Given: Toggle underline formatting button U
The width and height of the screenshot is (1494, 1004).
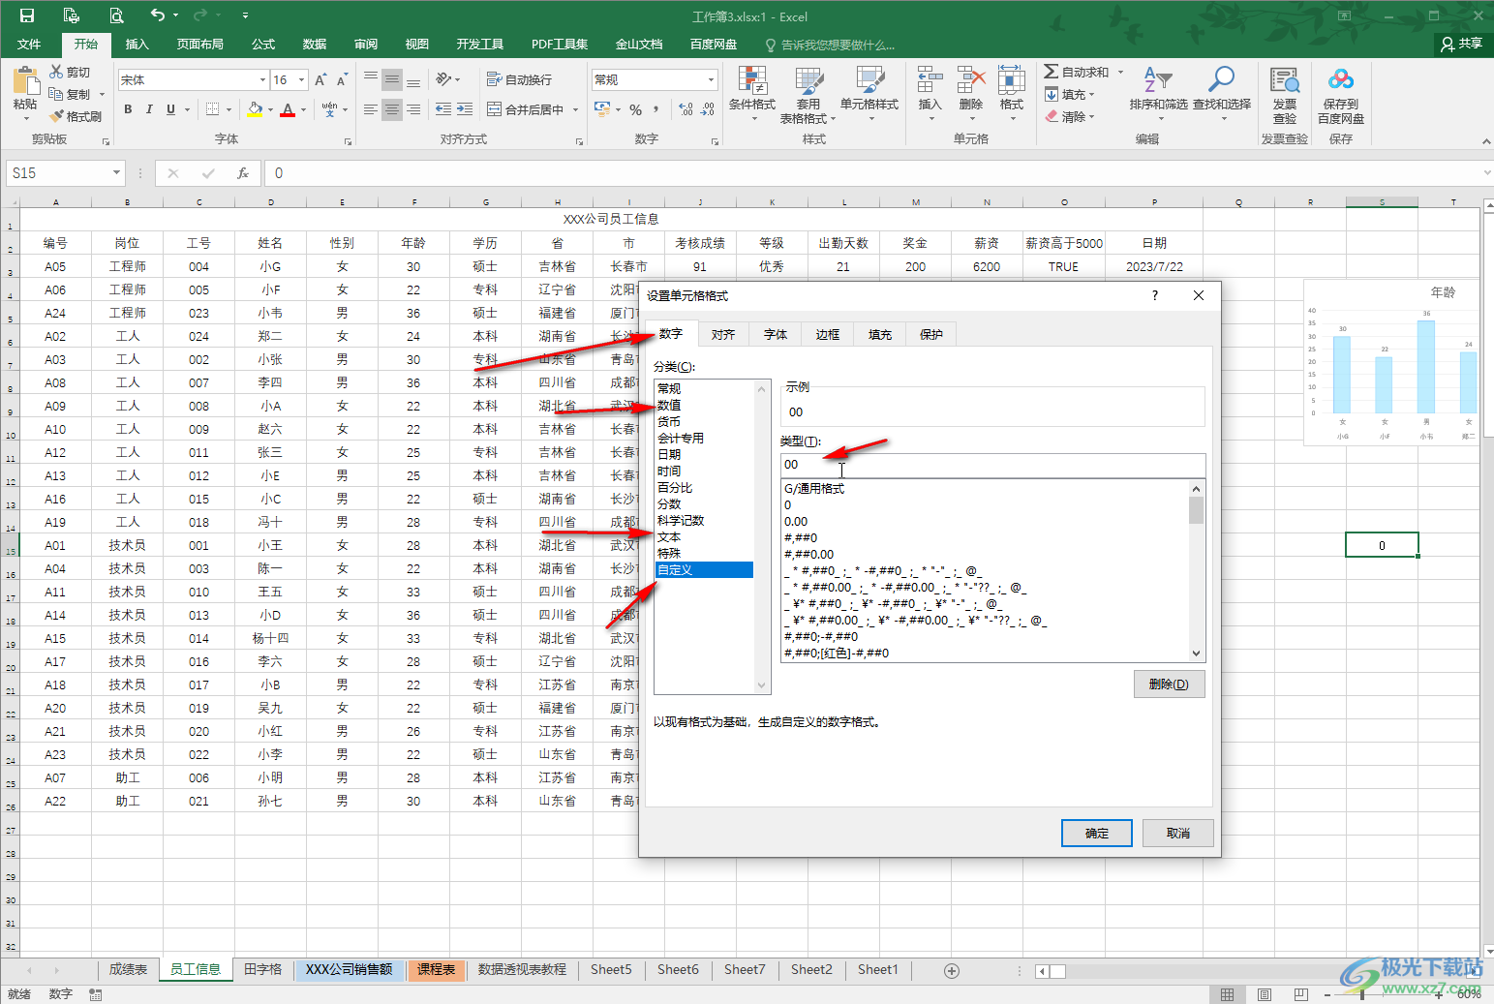Looking at the screenshot, I should tap(170, 109).
